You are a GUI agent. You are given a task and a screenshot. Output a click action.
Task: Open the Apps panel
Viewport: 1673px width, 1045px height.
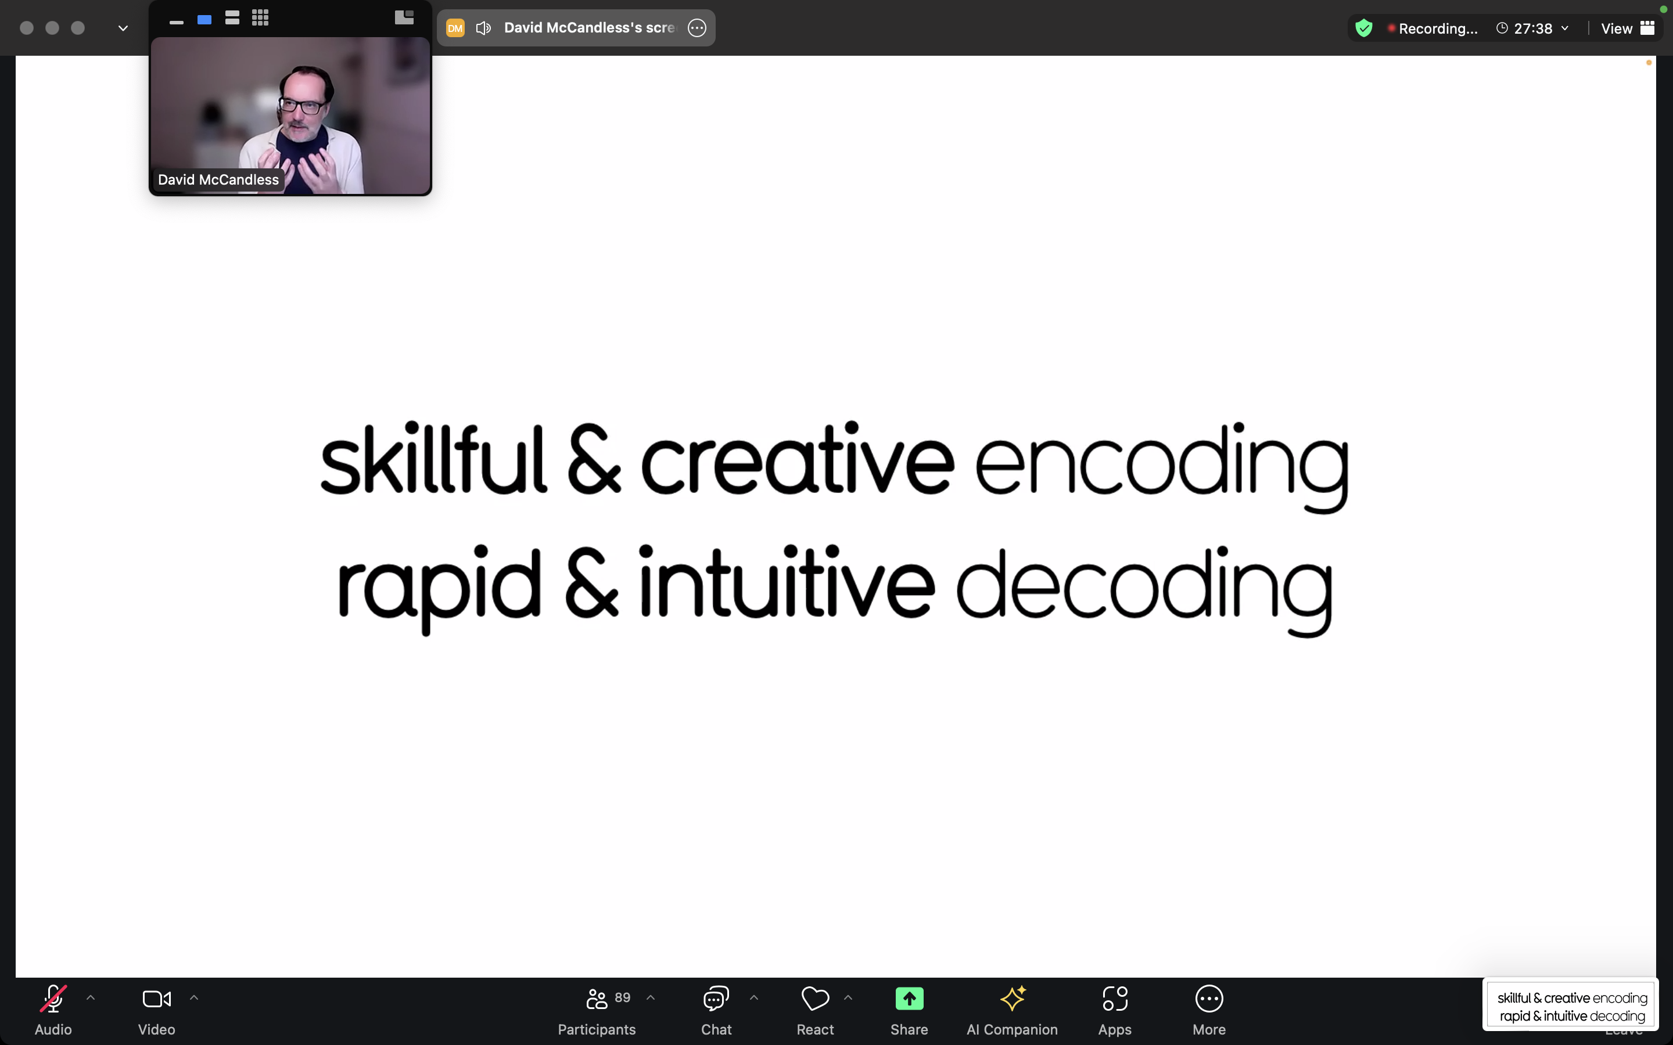(1114, 1010)
